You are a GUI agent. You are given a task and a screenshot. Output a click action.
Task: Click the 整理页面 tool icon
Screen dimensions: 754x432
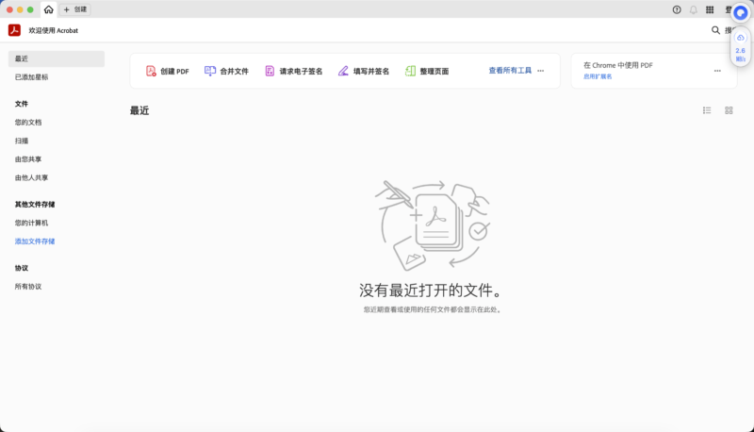pos(410,71)
